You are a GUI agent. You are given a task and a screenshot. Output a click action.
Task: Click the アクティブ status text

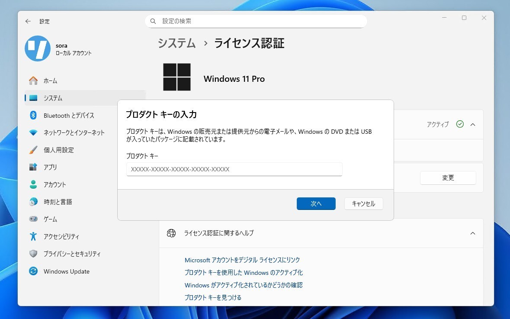point(437,124)
